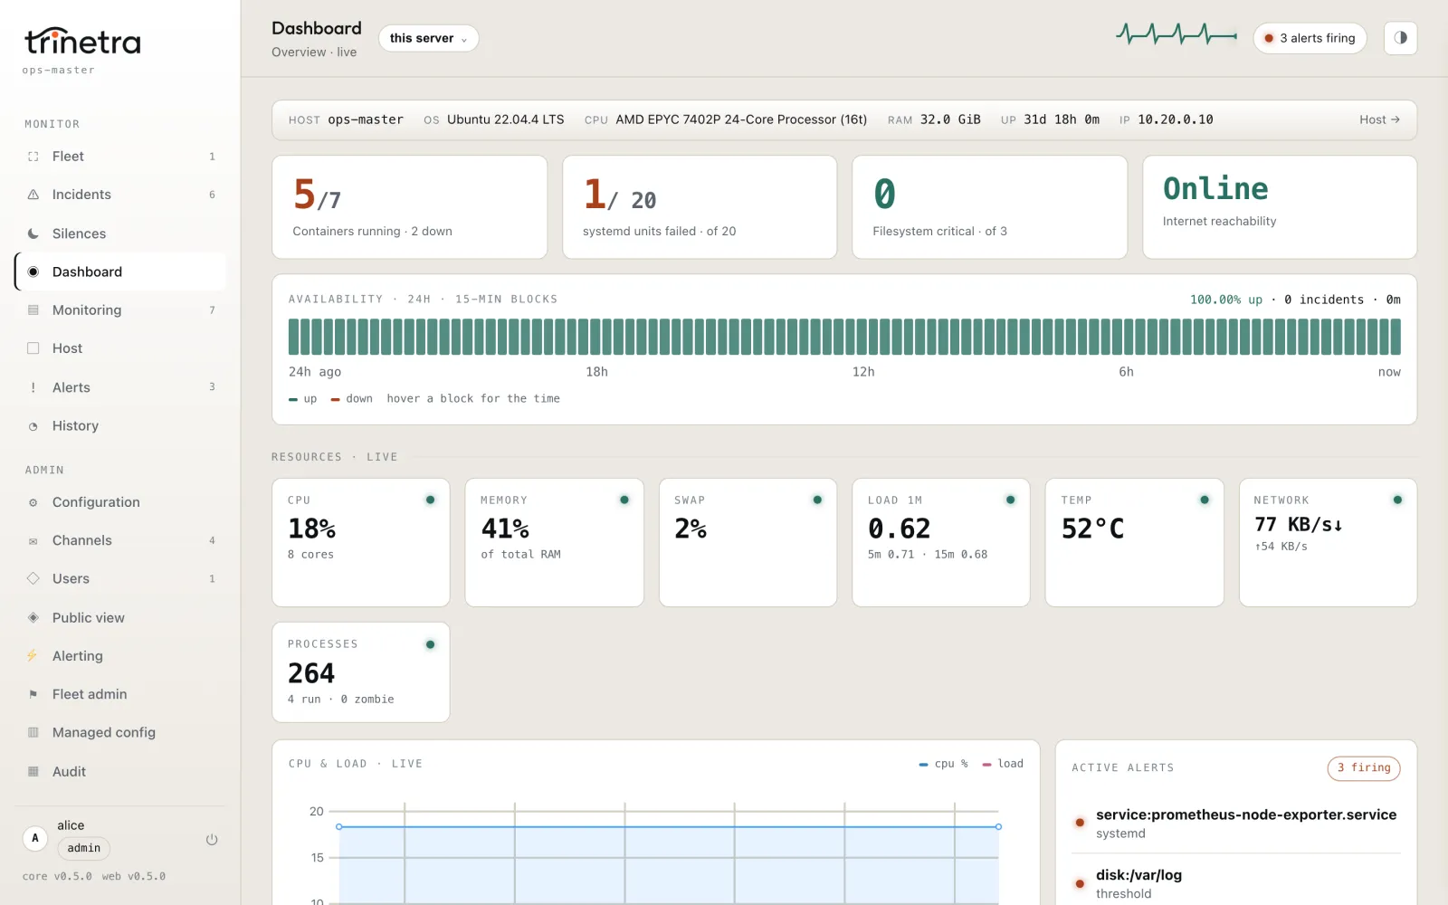Open Filesystem critical card
1448x905 pixels.
tap(989, 207)
